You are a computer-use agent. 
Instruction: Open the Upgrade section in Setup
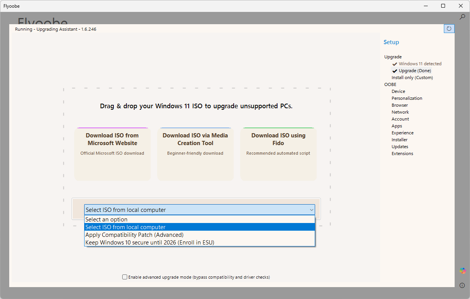pyautogui.click(x=393, y=57)
